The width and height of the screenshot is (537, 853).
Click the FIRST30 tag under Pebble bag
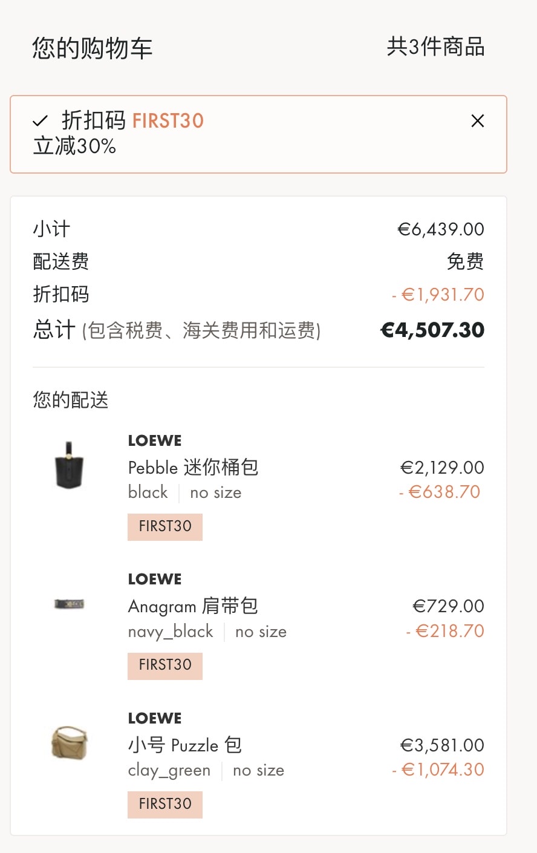point(165,527)
